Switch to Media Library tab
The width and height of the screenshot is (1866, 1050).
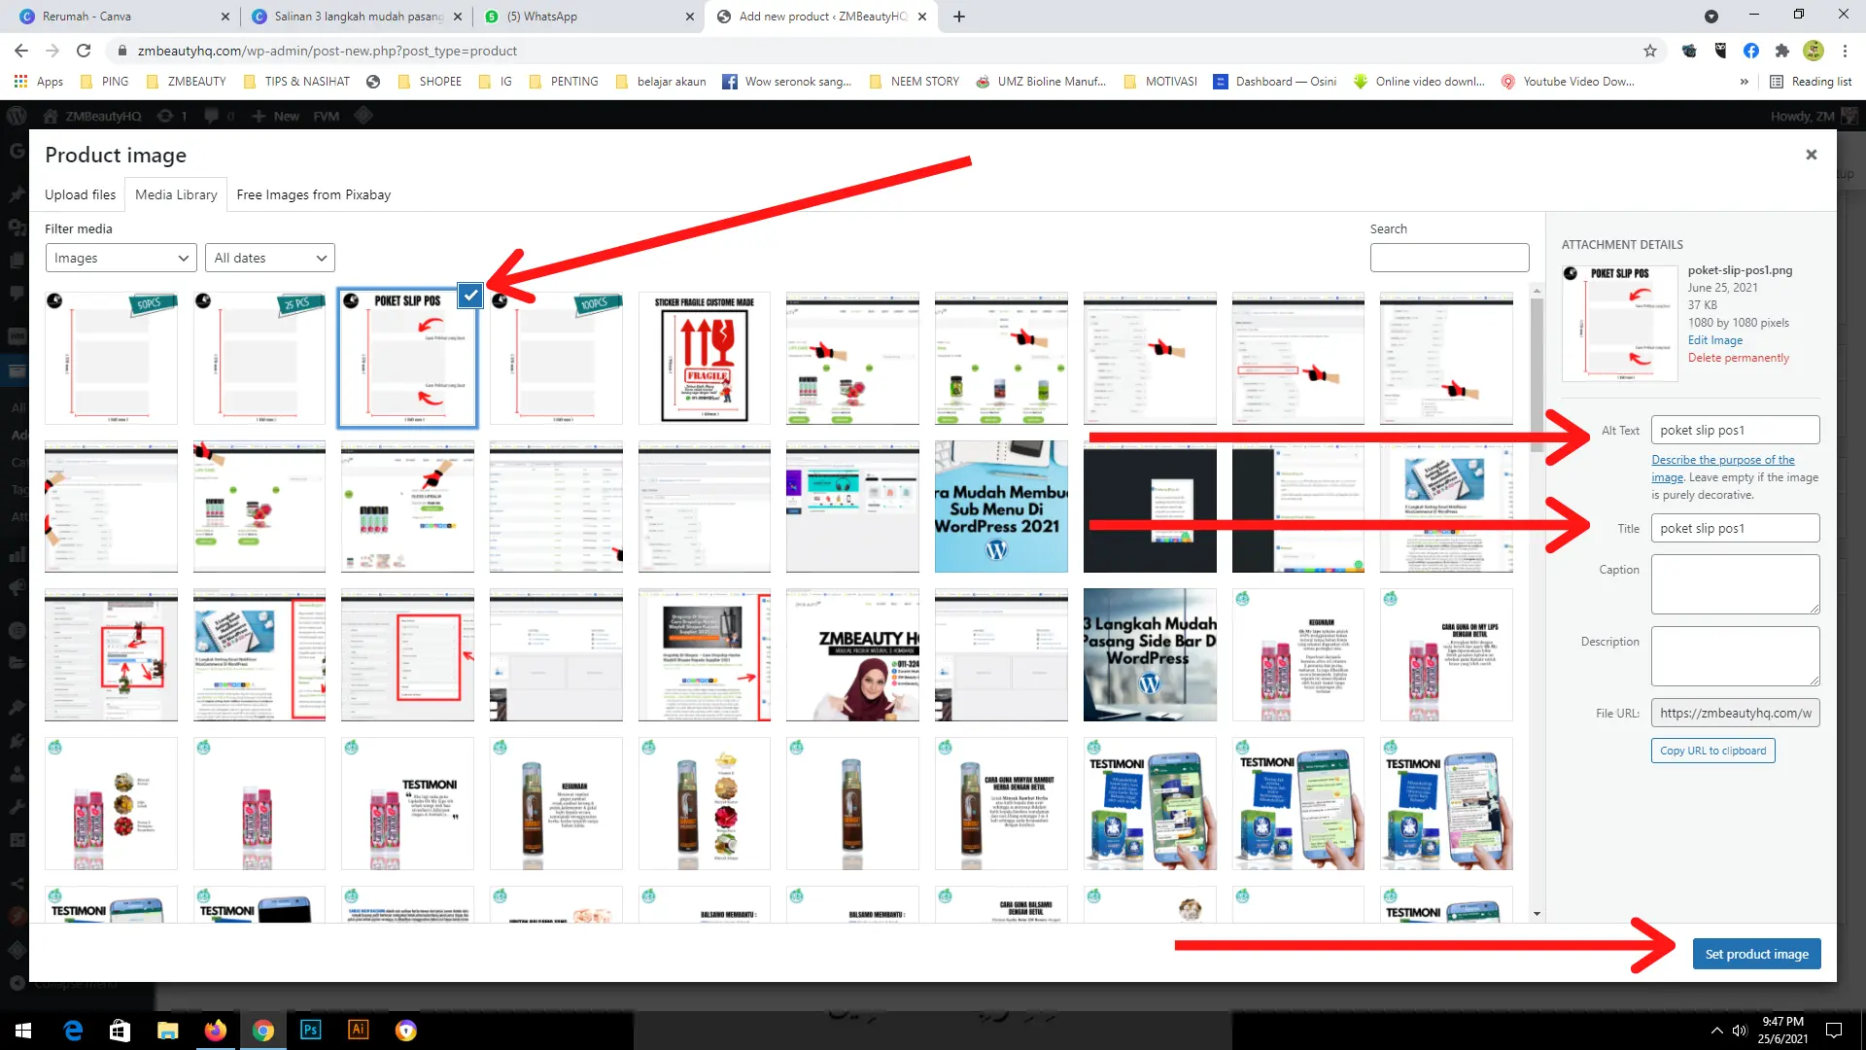click(x=176, y=194)
